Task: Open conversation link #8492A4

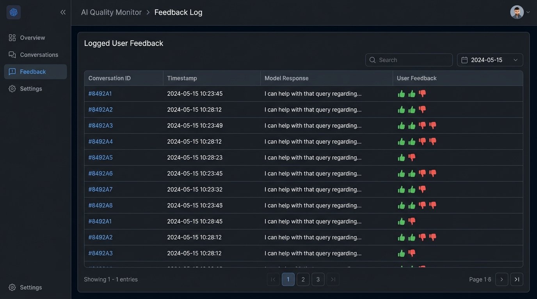Action: [100, 141]
